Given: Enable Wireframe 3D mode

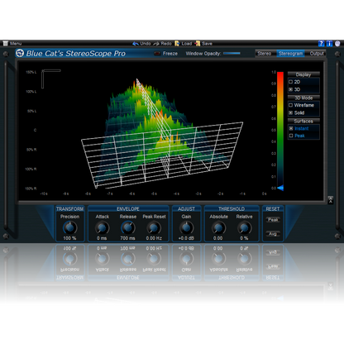Looking at the screenshot, I should click(x=301, y=105).
